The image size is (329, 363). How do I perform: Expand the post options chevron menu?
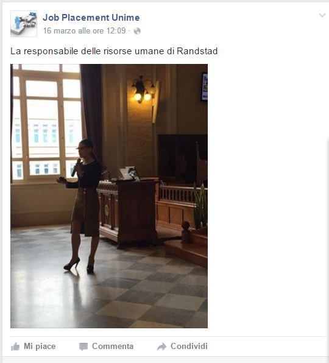pos(322,15)
